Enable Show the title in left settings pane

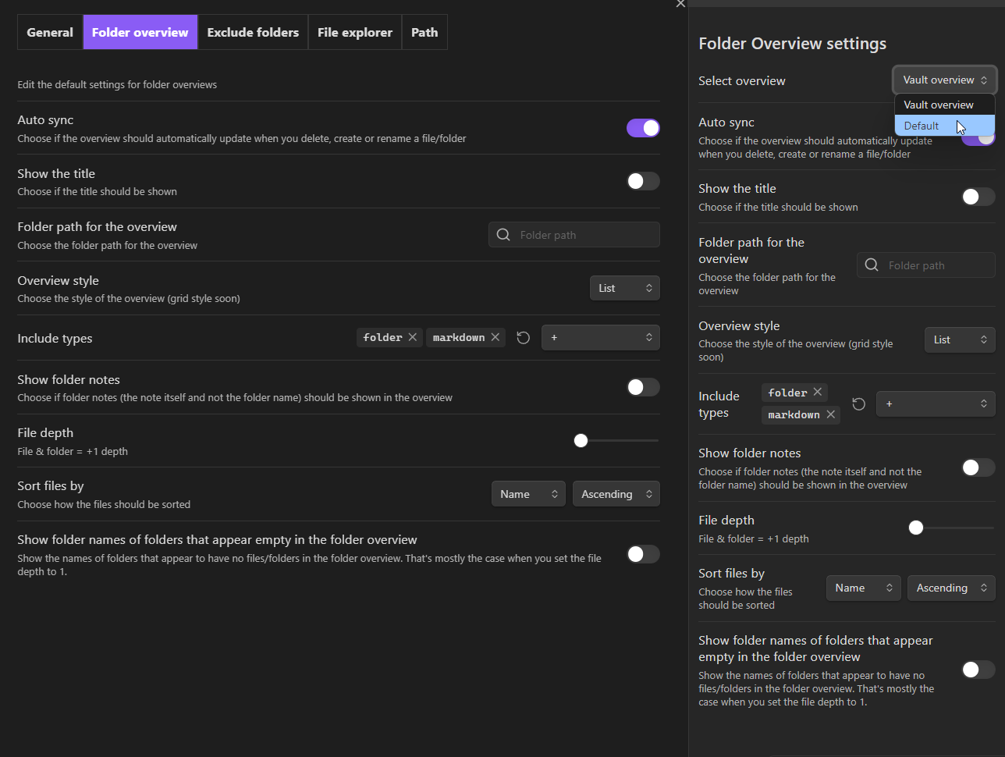[x=643, y=181]
